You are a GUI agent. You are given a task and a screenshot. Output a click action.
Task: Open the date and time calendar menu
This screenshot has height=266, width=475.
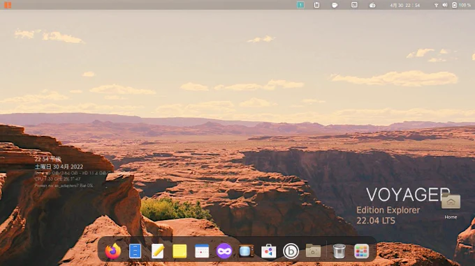tap(404, 5)
